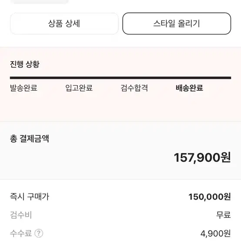Viewport: 241px width, 241px height.
Task: Click the 검수비 label
Action: click(21, 215)
